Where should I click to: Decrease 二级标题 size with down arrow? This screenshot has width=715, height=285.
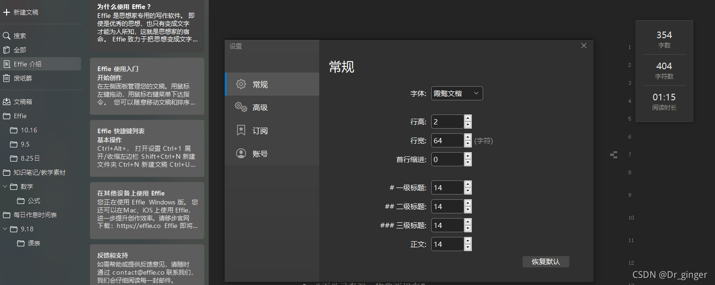(x=468, y=210)
